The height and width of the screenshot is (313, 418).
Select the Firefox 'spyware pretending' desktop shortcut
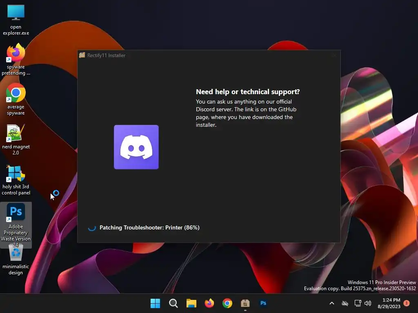tap(16, 60)
